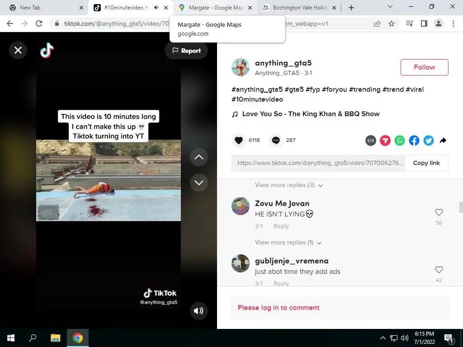463x347 pixels.
Task: Like gubljenje_vremena's comment
Action: [439, 269]
